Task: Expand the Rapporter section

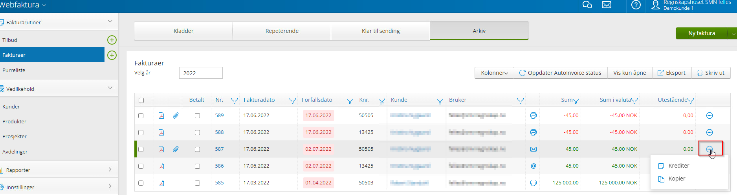Action: coord(110,170)
